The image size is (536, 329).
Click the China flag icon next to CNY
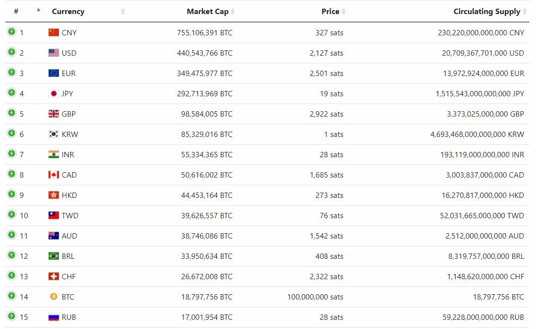53,32
